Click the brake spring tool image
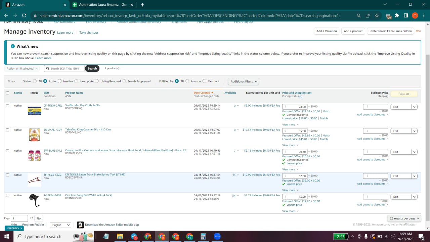430x242 pixels. click(x=34, y=180)
